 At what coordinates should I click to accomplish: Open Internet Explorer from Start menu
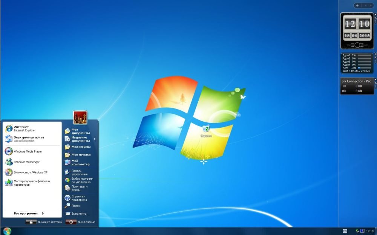pyautogui.click(x=23, y=128)
